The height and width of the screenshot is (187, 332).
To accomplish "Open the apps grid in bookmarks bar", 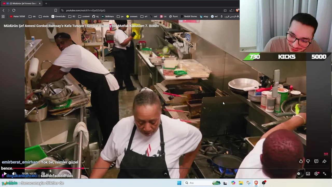I will 3,16.
